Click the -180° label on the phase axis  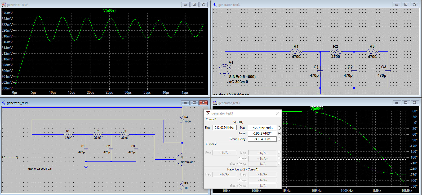pyautogui.click(x=414, y=157)
